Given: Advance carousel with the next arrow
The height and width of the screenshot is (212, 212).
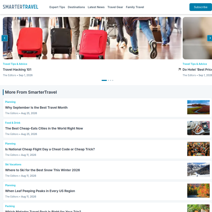Looking at the screenshot, I should pos(210,38).
